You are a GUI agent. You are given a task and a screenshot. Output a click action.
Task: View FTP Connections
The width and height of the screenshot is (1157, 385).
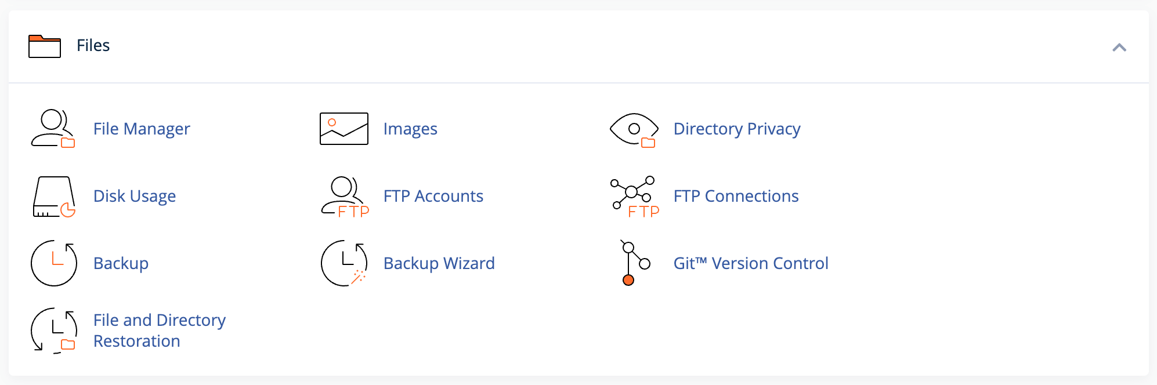point(735,197)
